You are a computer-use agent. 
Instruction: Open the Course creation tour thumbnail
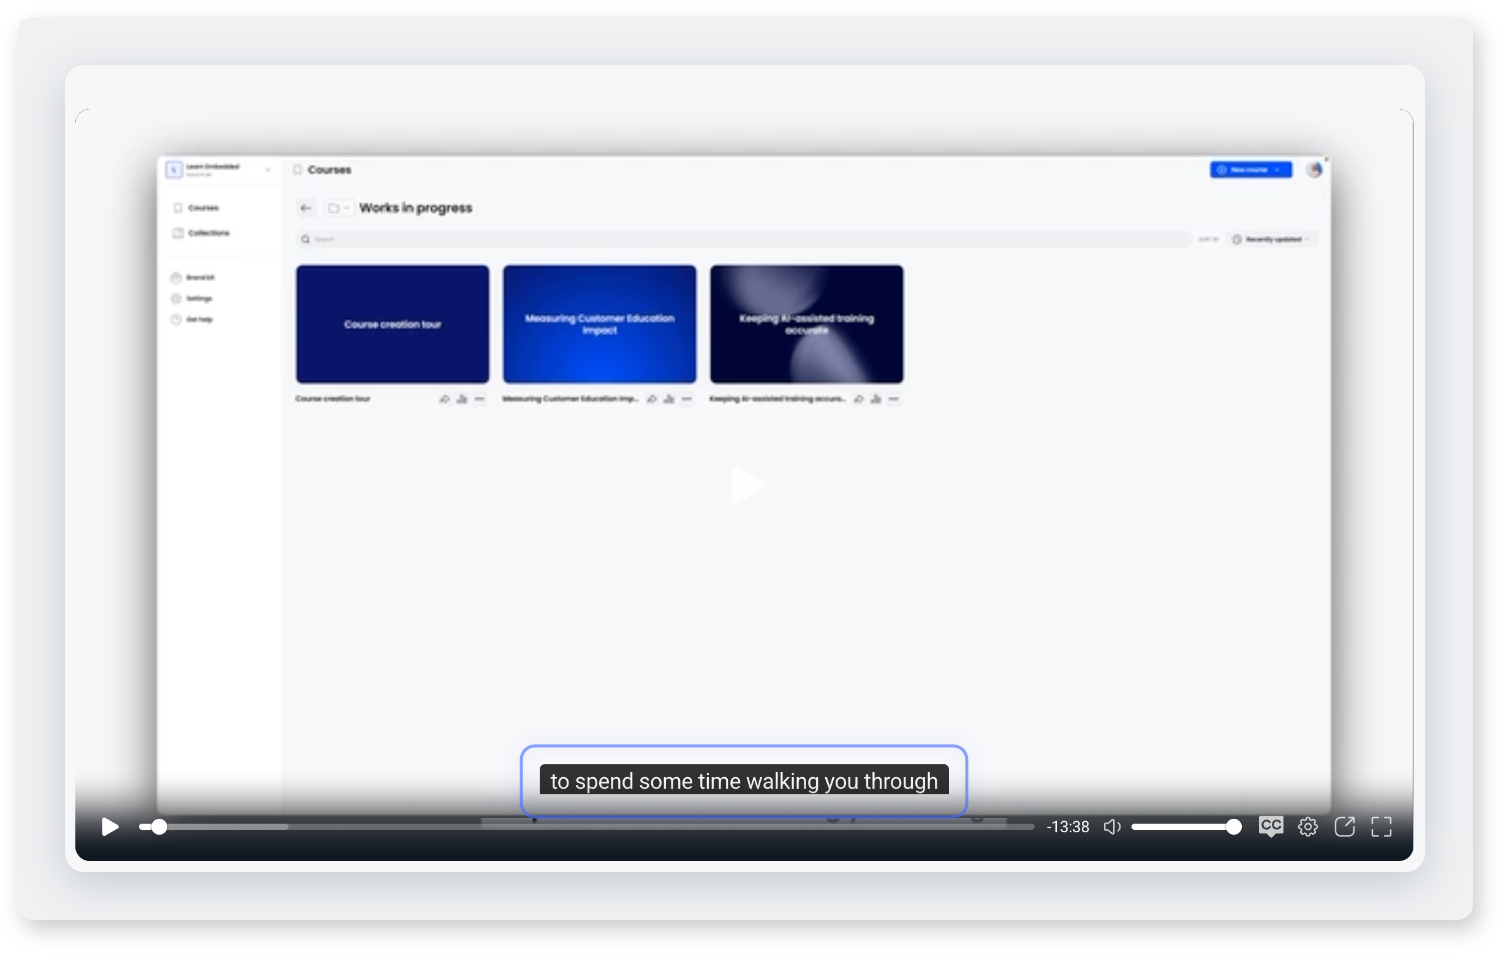coord(393,324)
